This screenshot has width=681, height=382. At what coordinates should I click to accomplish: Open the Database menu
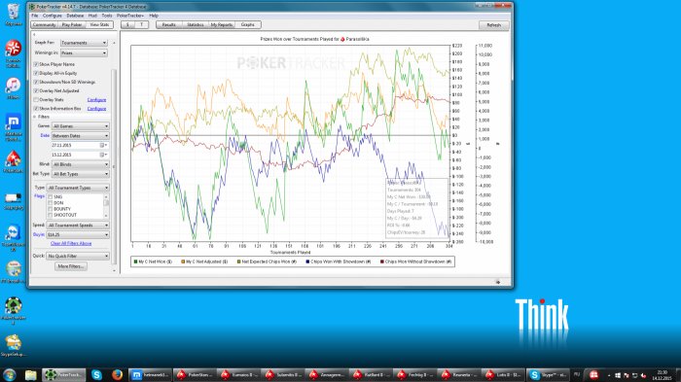75,16
